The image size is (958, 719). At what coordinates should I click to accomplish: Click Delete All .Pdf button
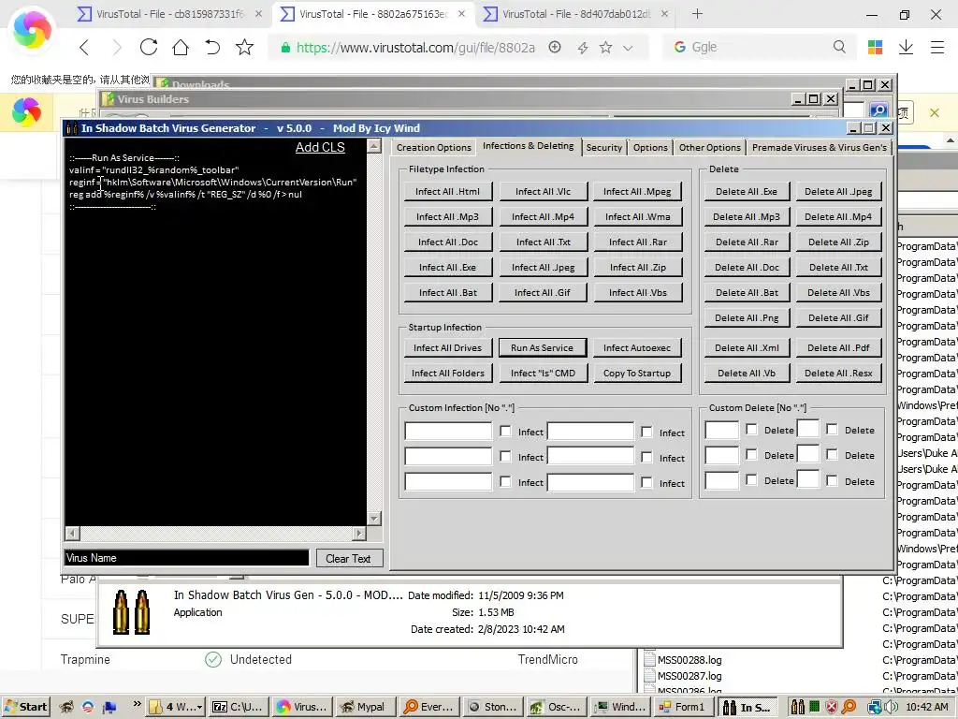click(838, 348)
